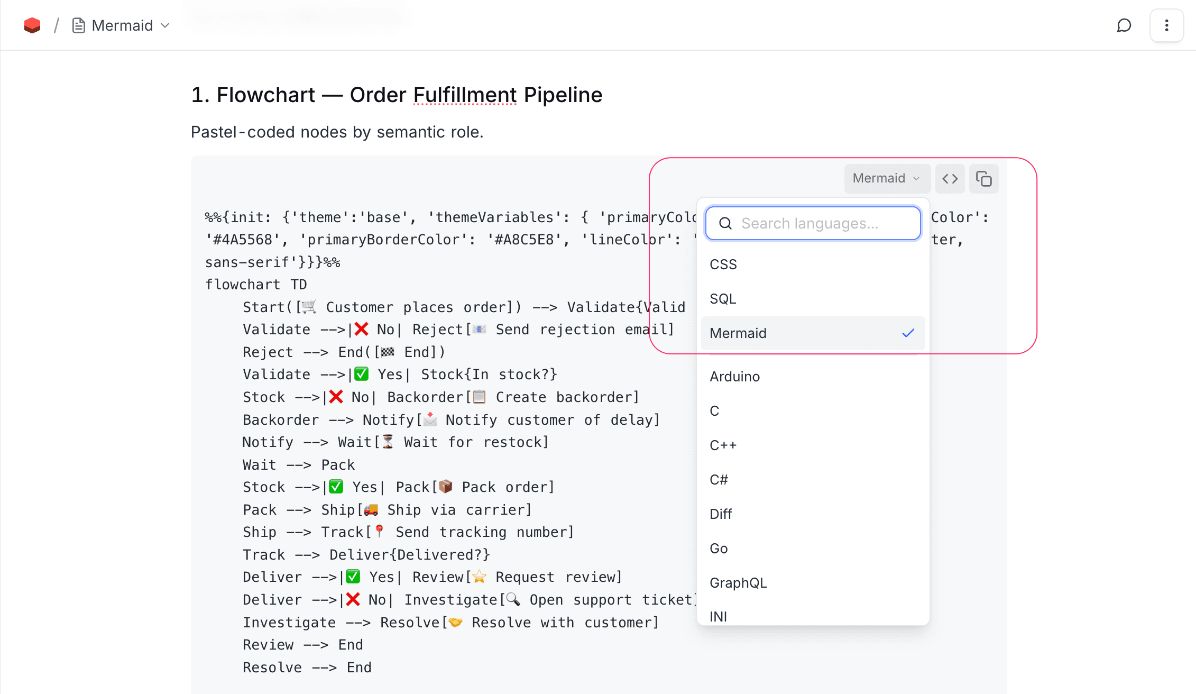Choose Go as the code language
The height and width of the screenshot is (694, 1196).
coord(813,549)
